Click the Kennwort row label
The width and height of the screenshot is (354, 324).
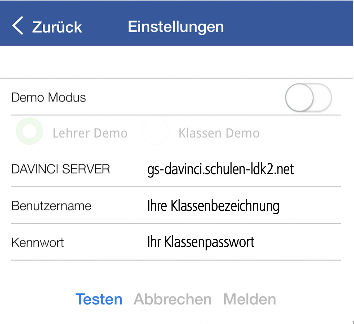click(x=38, y=242)
